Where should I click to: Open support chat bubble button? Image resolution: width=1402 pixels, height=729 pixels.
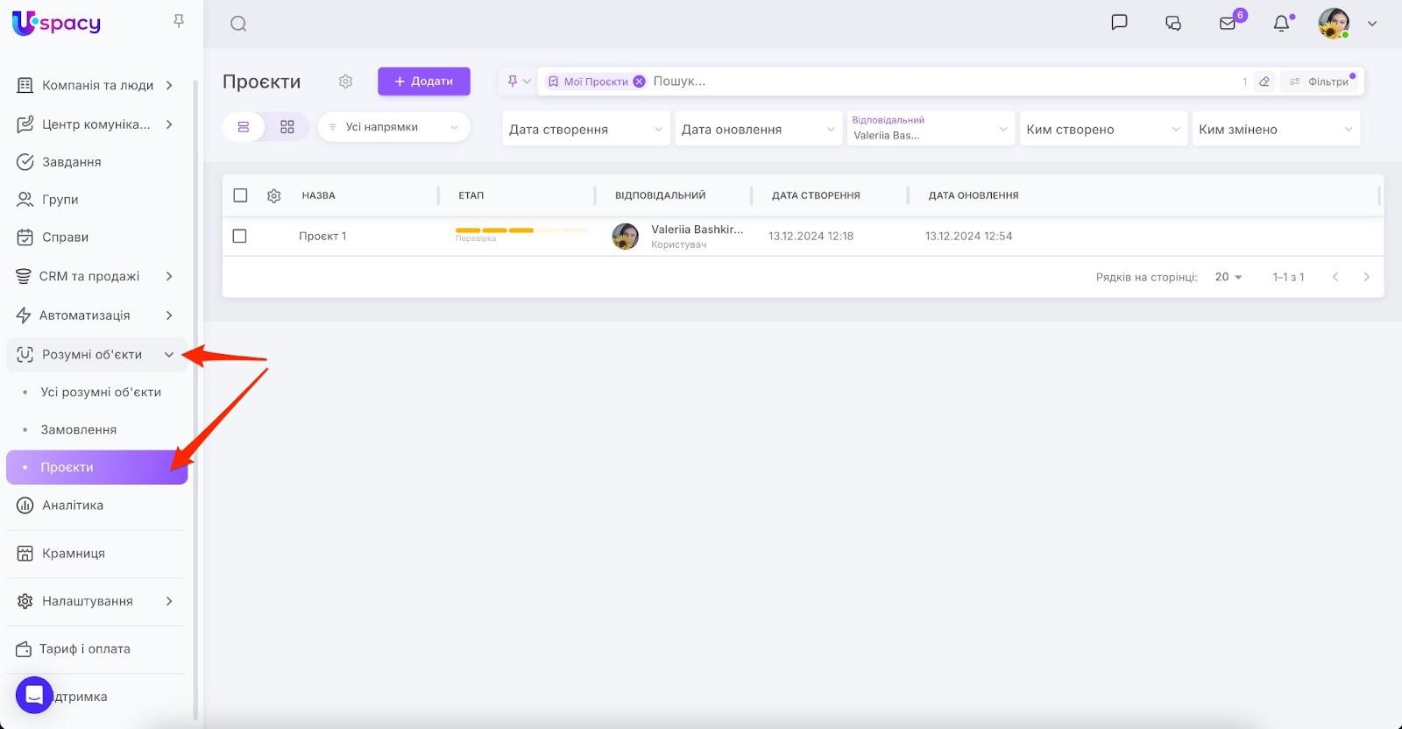[x=34, y=696]
